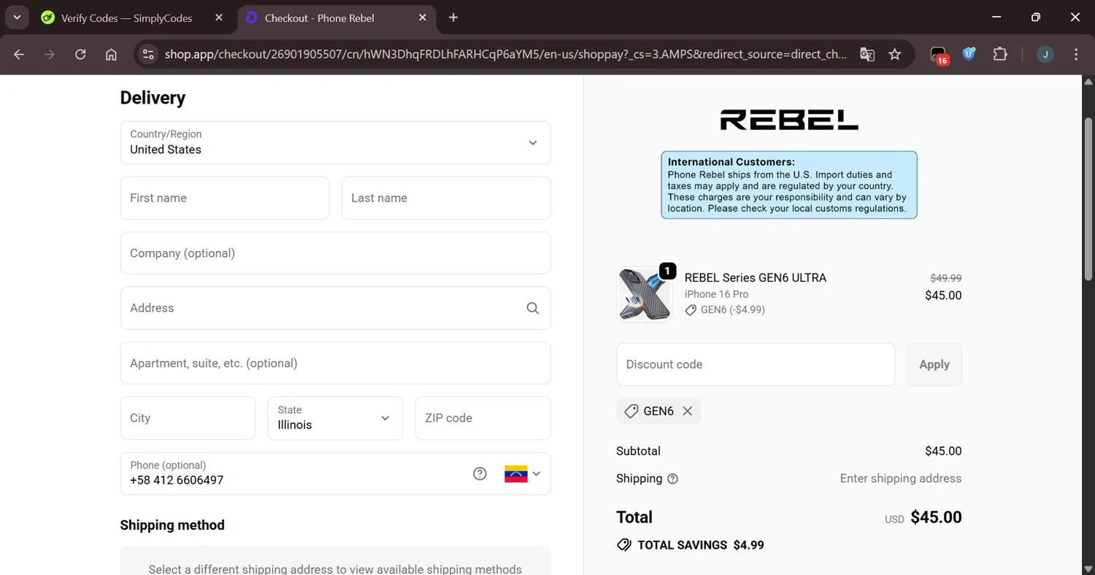Screen dimensions: 1095x575
Task: Click the Shipping method heading
Action: click(172, 525)
